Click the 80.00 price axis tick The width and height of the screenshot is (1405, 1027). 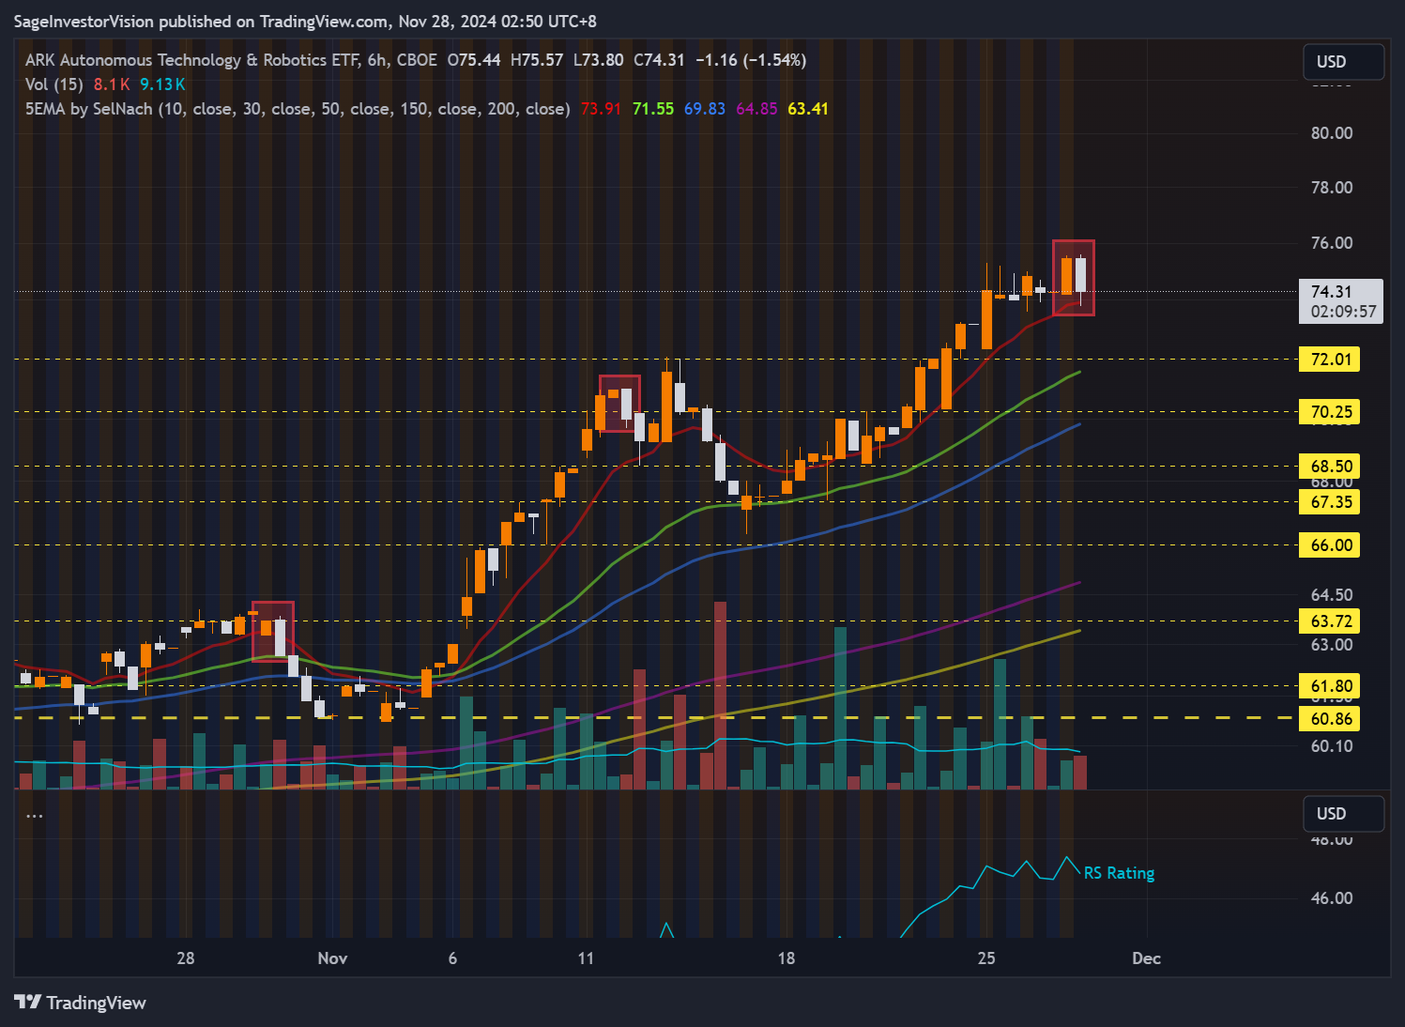coord(1332,133)
